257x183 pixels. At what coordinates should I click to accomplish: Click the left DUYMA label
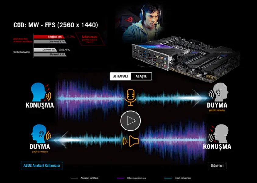tap(40, 147)
